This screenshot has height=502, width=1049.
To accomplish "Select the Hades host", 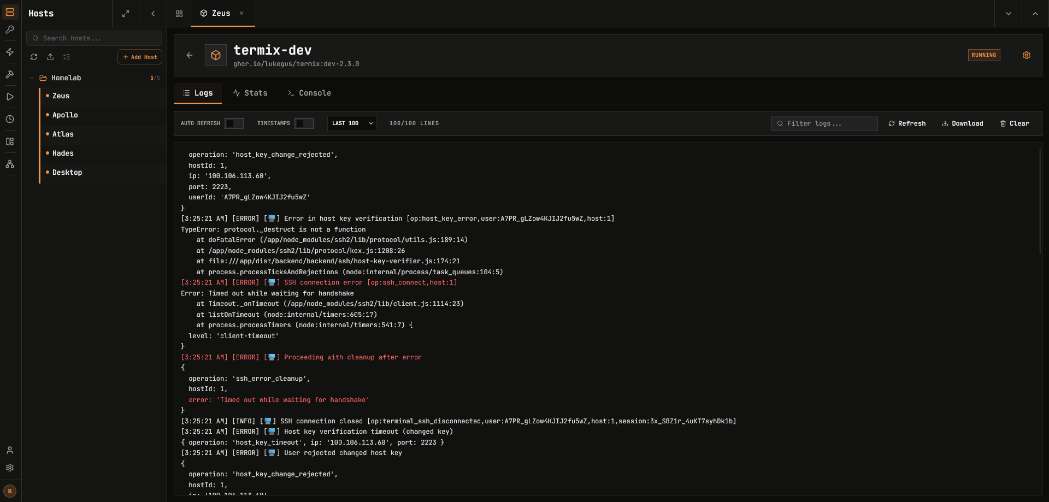I will coord(103,153).
